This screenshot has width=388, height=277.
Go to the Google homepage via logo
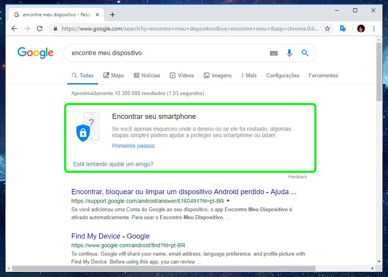click(x=35, y=53)
